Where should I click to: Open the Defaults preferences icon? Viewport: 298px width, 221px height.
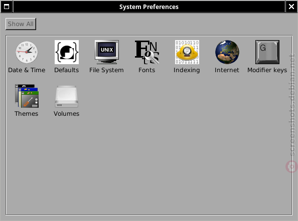point(67,52)
